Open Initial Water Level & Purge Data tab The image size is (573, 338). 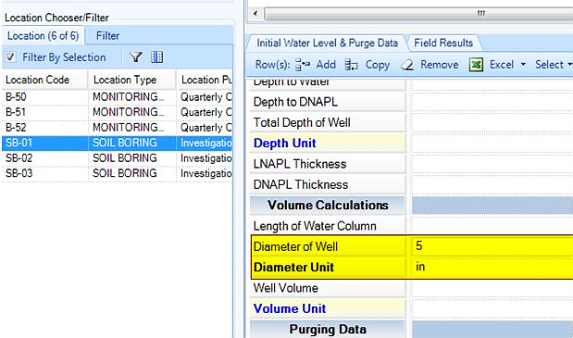[327, 44]
